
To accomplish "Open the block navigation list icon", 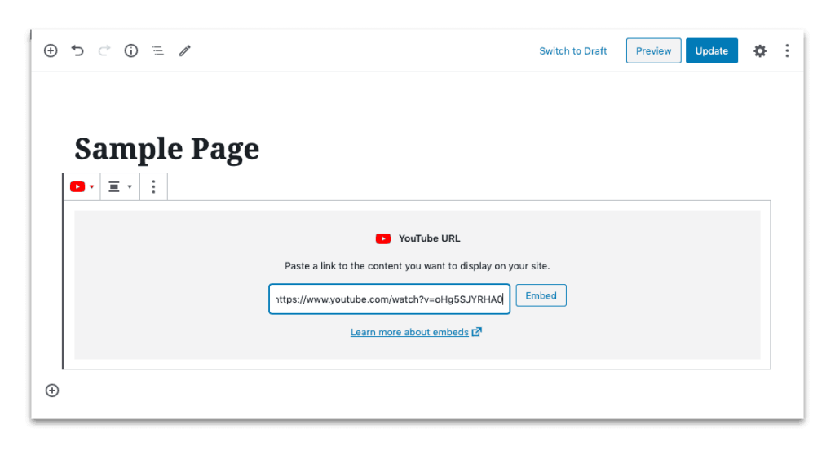I will pos(157,50).
